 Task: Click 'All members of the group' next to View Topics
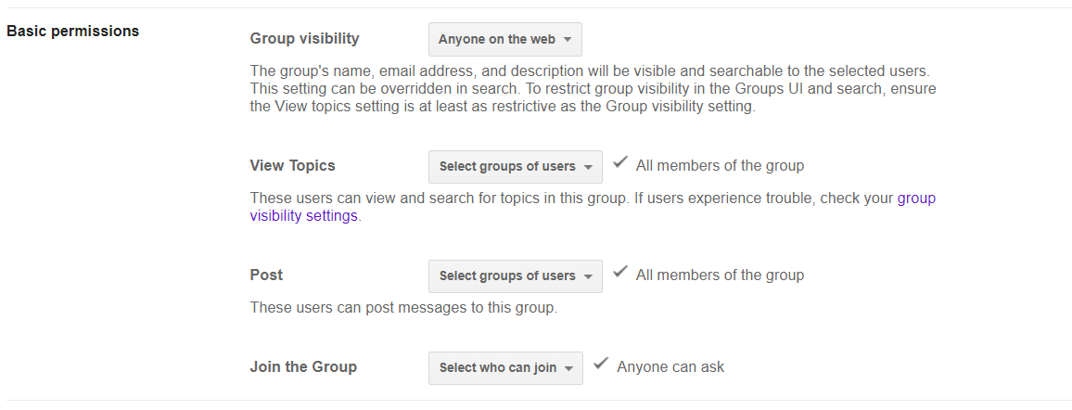click(x=720, y=166)
